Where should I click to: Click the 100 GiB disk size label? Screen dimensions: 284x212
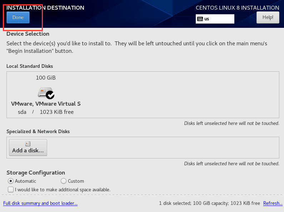[x=46, y=77]
